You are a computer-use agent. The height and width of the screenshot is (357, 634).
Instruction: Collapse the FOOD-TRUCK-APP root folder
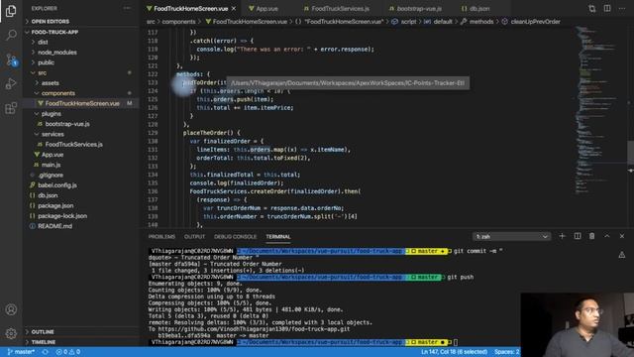click(x=55, y=32)
